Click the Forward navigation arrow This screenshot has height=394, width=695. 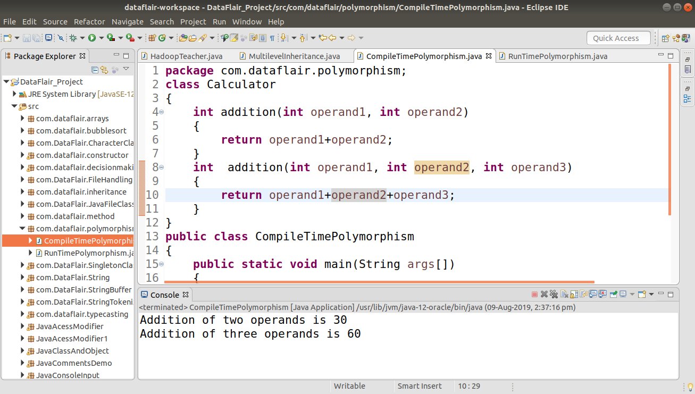pos(351,38)
